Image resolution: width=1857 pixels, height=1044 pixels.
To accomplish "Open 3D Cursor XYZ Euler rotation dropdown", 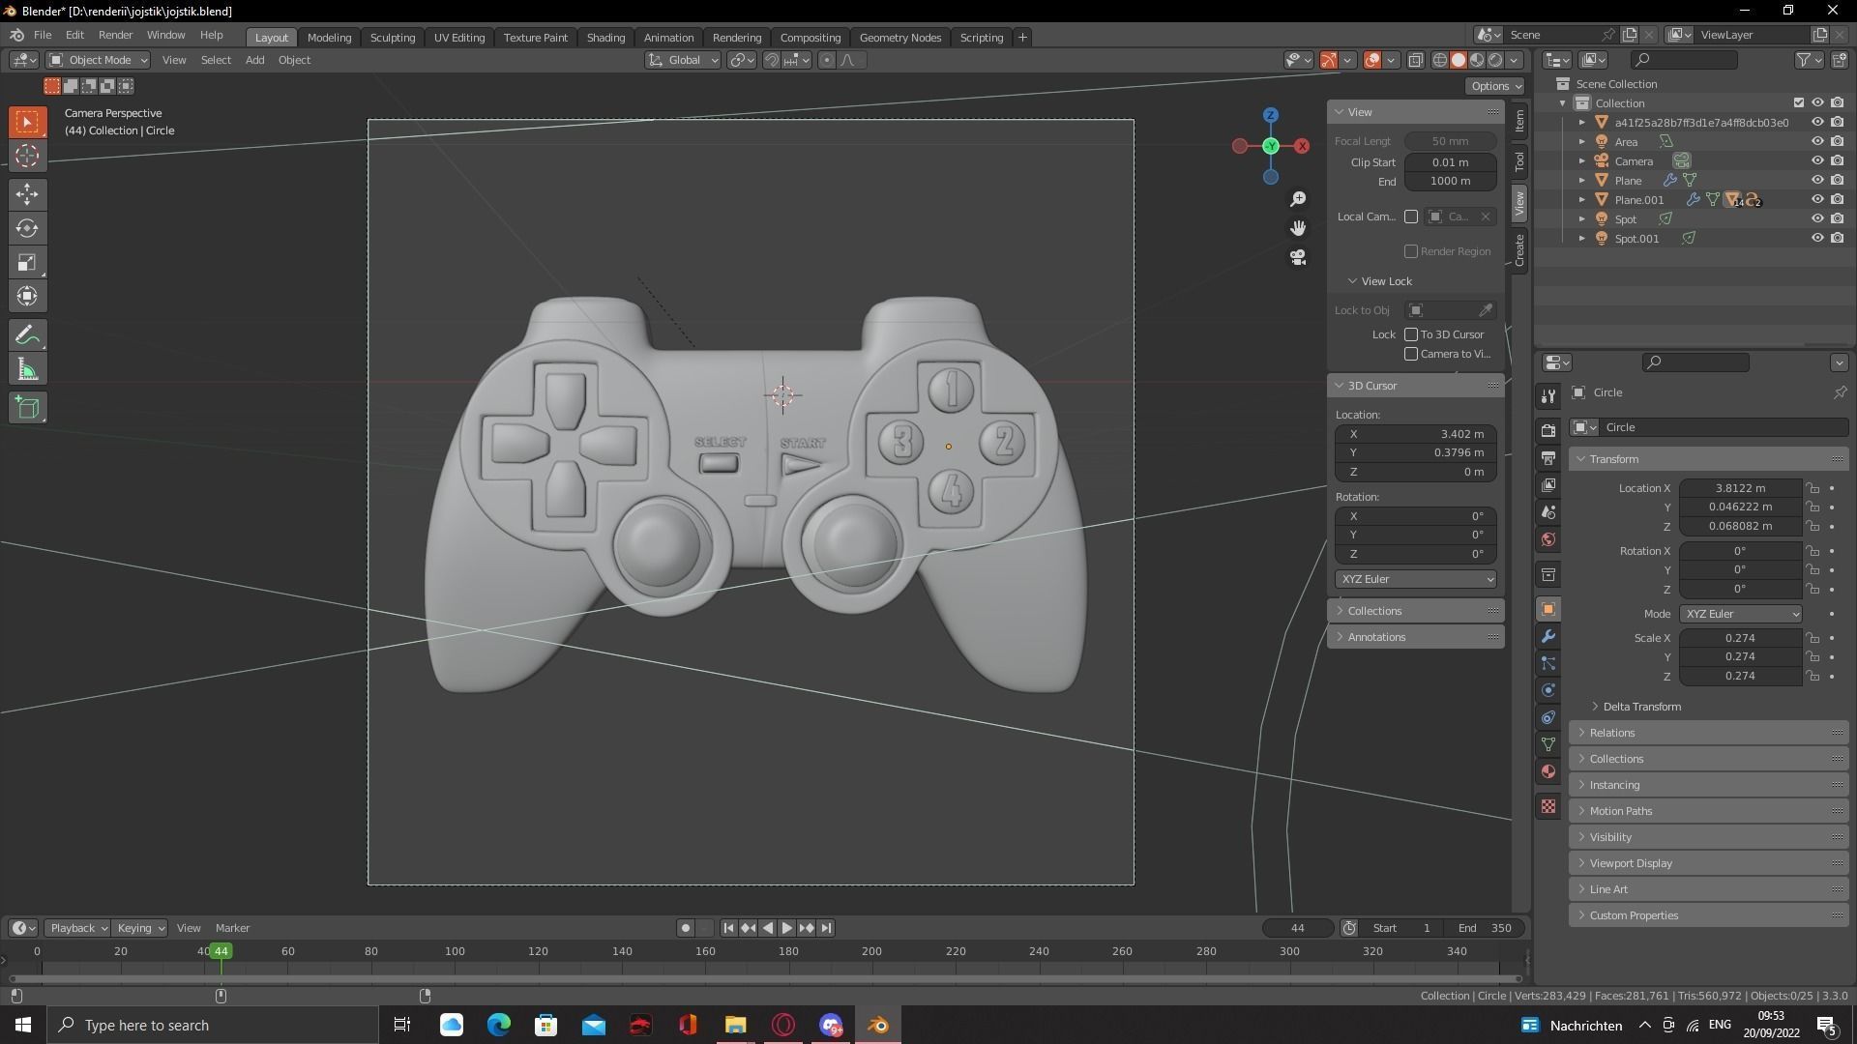I will click(1415, 579).
